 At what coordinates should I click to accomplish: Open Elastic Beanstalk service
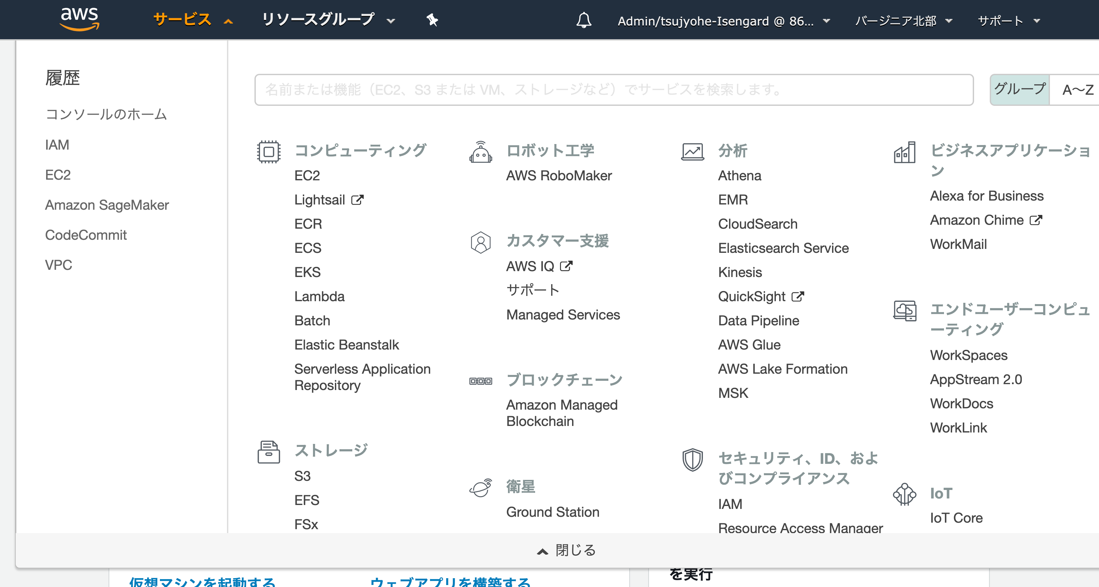coord(346,344)
